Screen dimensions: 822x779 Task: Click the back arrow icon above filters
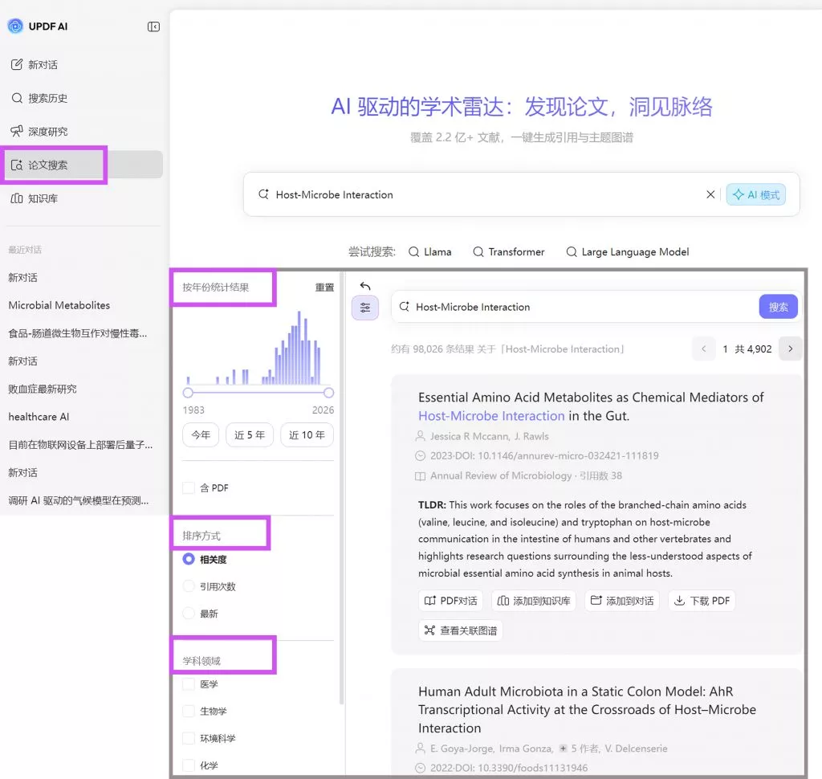coord(365,286)
